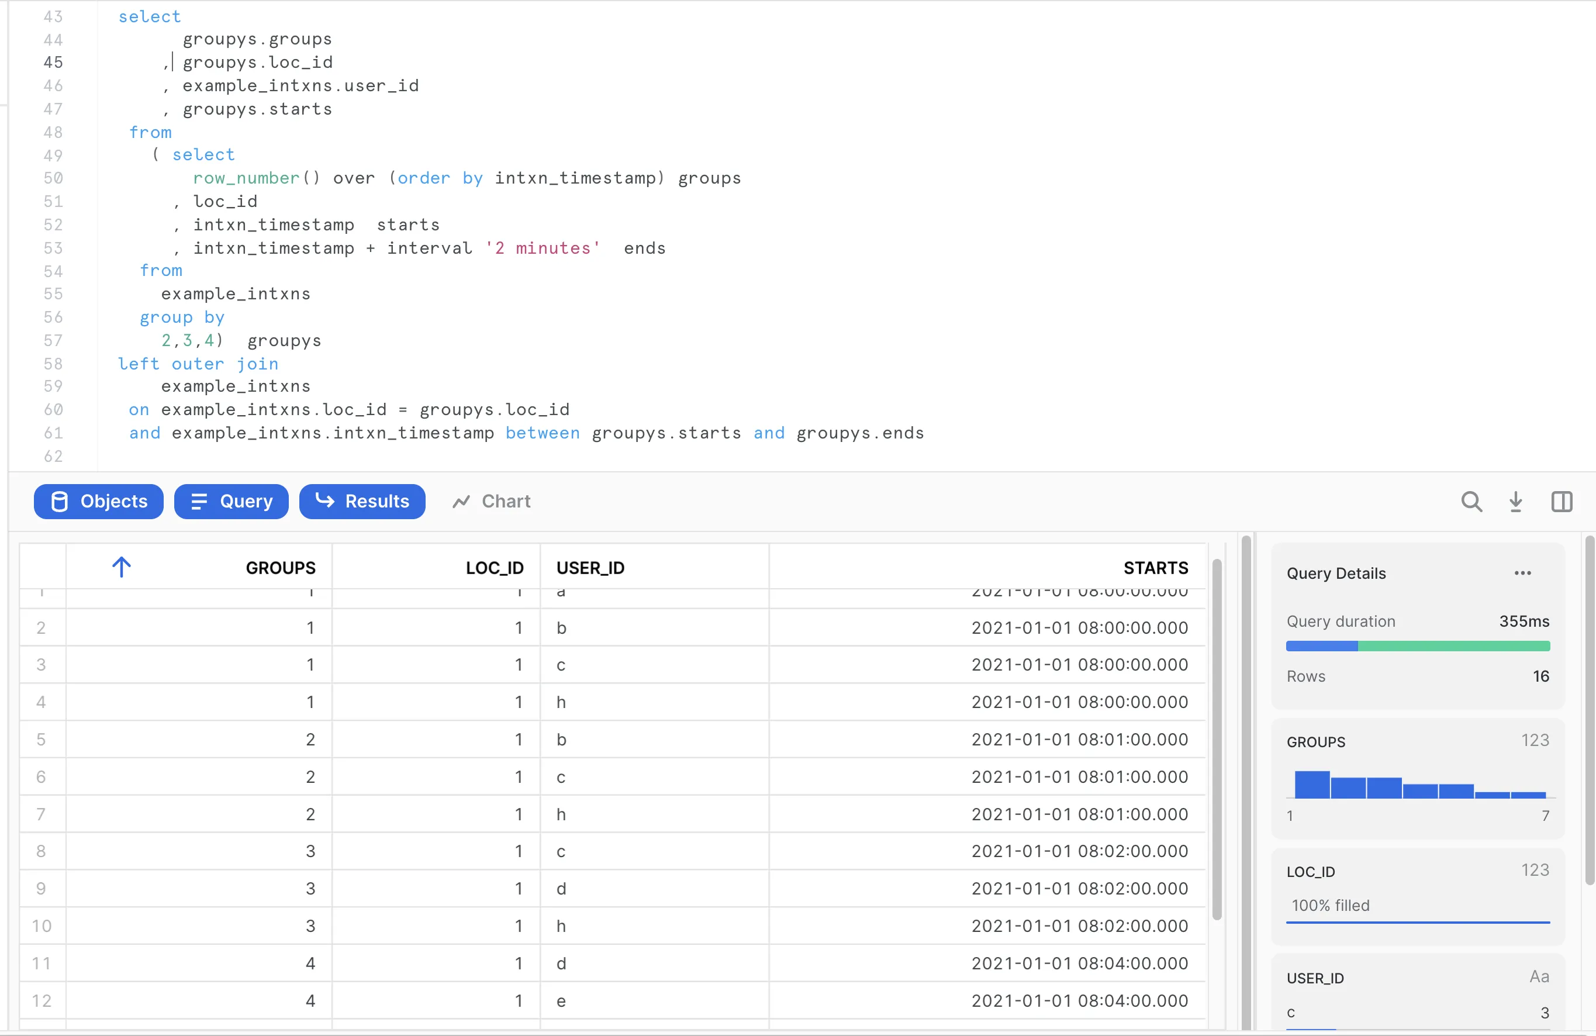Open the USER_ID column header menu

(x=590, y=568)
